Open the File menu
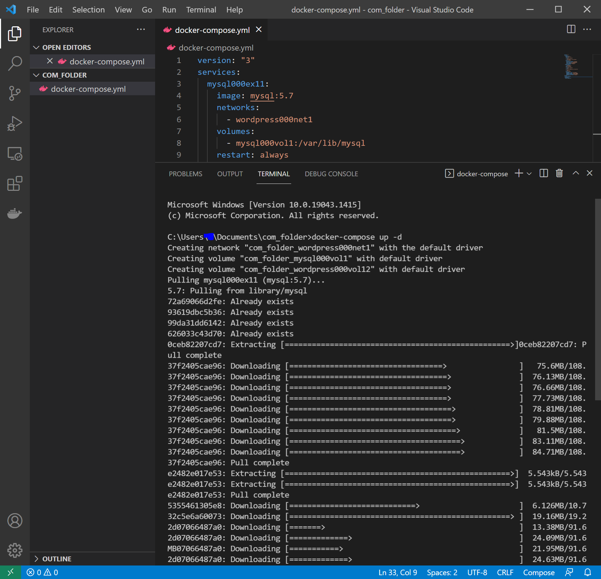Viewport: 601px width, 579px height. 33,10
